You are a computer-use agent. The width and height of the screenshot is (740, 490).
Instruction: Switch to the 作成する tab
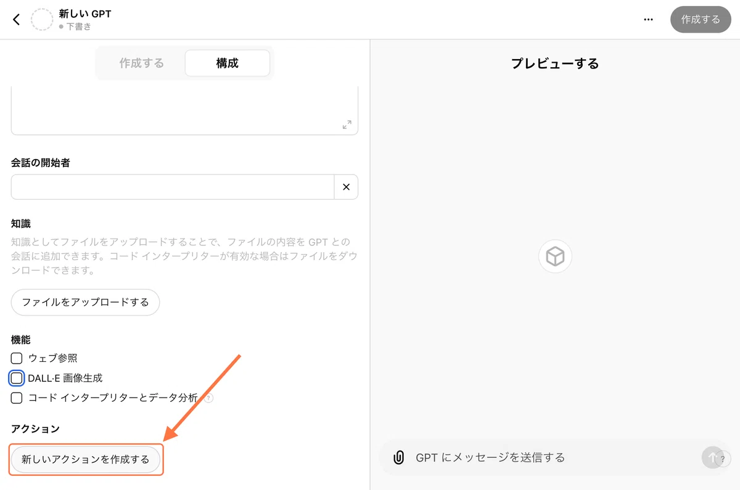pyautogui.click(x=142, y=63)
